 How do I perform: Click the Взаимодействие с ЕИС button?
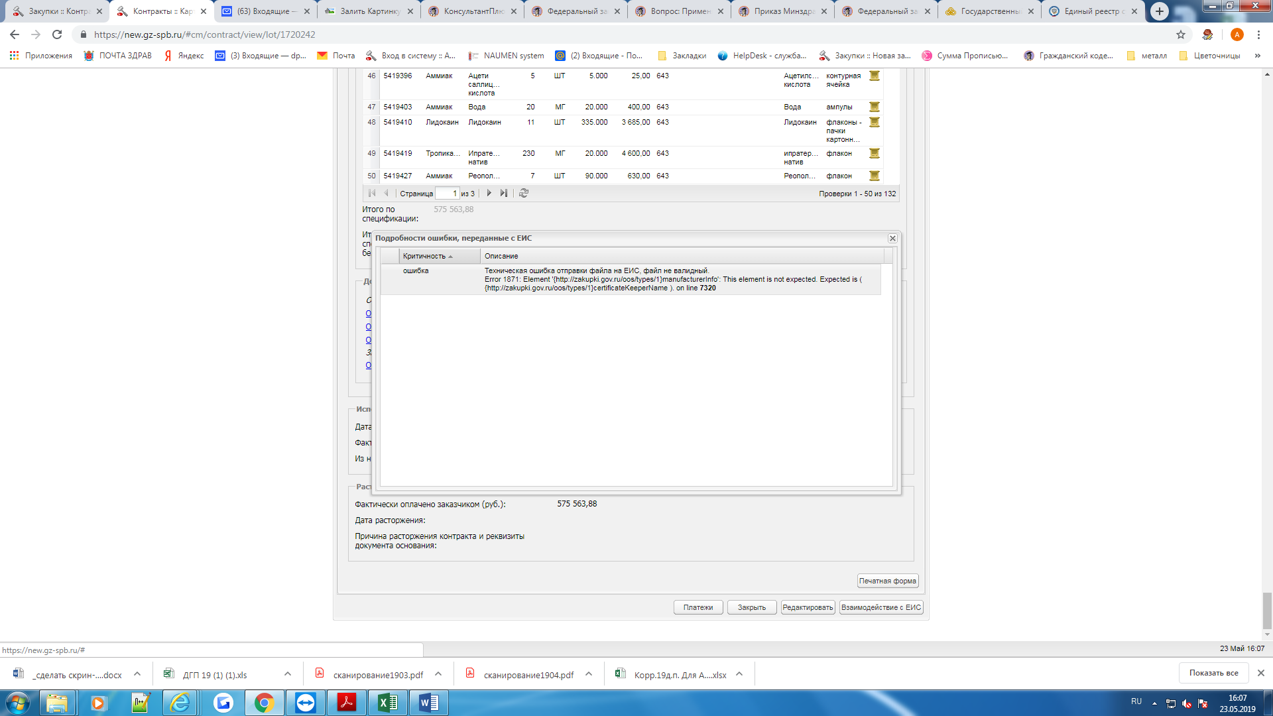tap(880, 607)
